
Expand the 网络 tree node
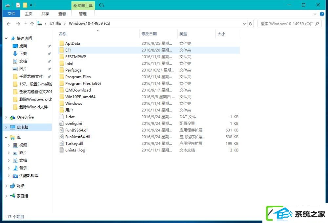6,186
